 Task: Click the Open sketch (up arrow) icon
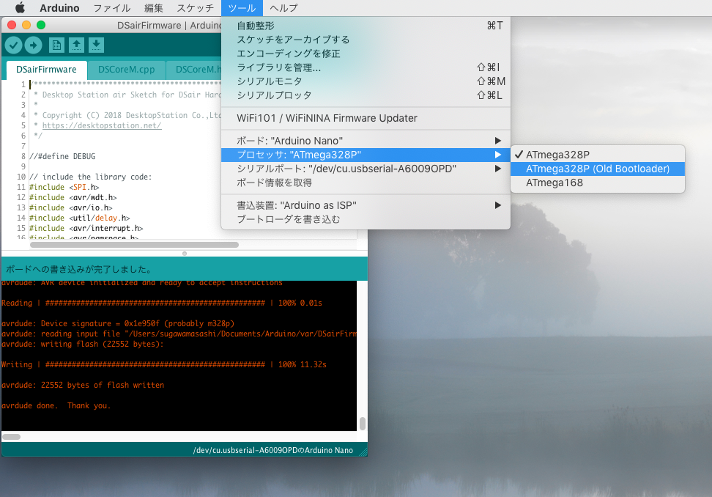76,45
